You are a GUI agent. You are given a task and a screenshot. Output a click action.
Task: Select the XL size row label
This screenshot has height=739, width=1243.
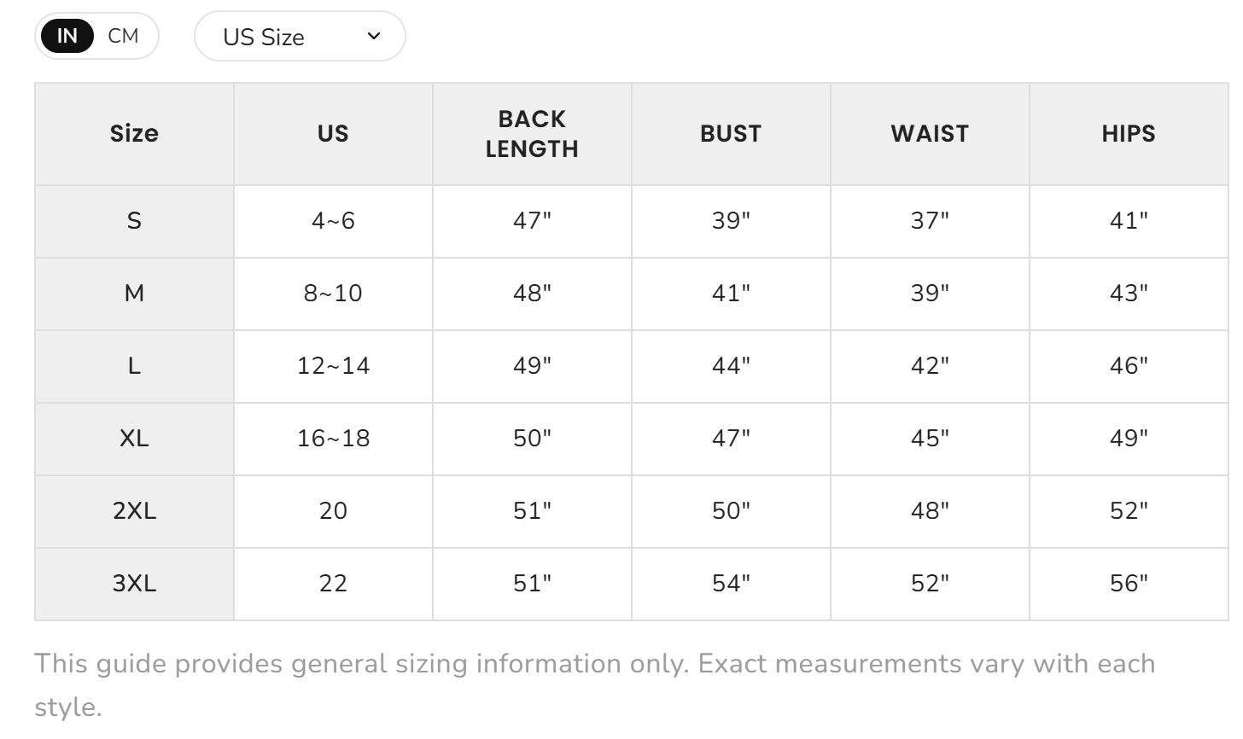134,439
